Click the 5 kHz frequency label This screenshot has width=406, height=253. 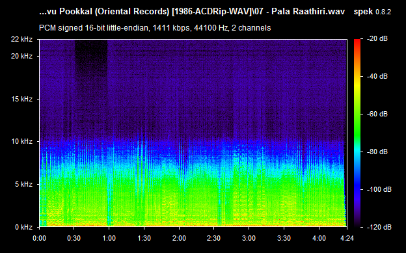coord(23,184)
